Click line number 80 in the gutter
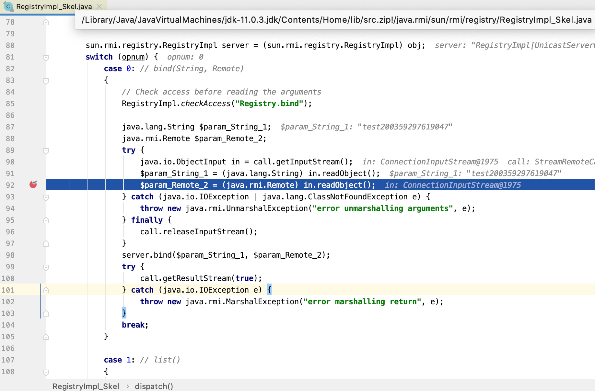This screenshot has height=391, width=595. click(x=10, y=45)
